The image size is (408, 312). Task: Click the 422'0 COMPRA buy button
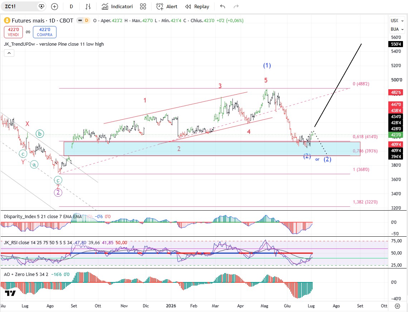pyautogui.click(x=44, y=32)
